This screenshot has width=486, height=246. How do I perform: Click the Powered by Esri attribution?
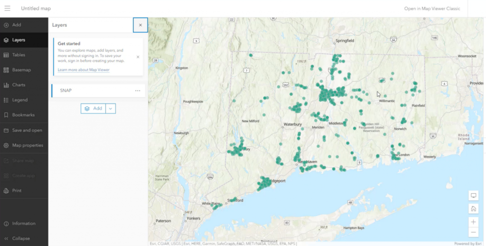pyautogui.click(x=468, y=244)
